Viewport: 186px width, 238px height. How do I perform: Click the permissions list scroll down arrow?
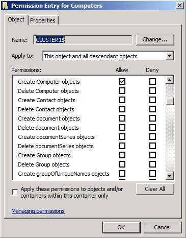(170, 176)
